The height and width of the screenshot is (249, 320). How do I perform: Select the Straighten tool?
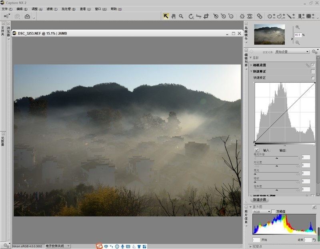pos(198,16)
